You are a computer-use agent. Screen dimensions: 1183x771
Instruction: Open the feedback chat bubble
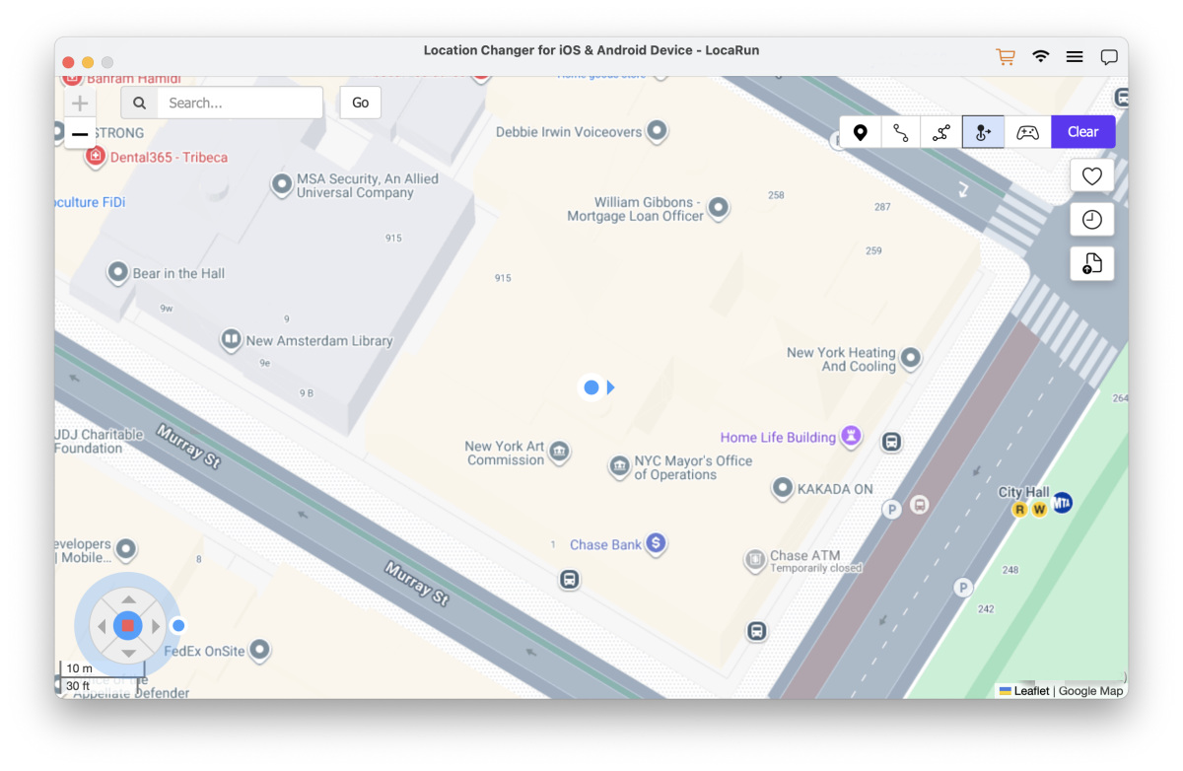coord(1109,57)
